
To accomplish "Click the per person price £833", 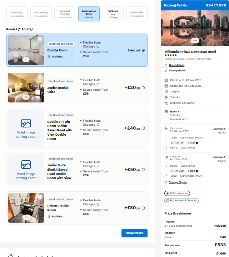I will click(220, 245).
